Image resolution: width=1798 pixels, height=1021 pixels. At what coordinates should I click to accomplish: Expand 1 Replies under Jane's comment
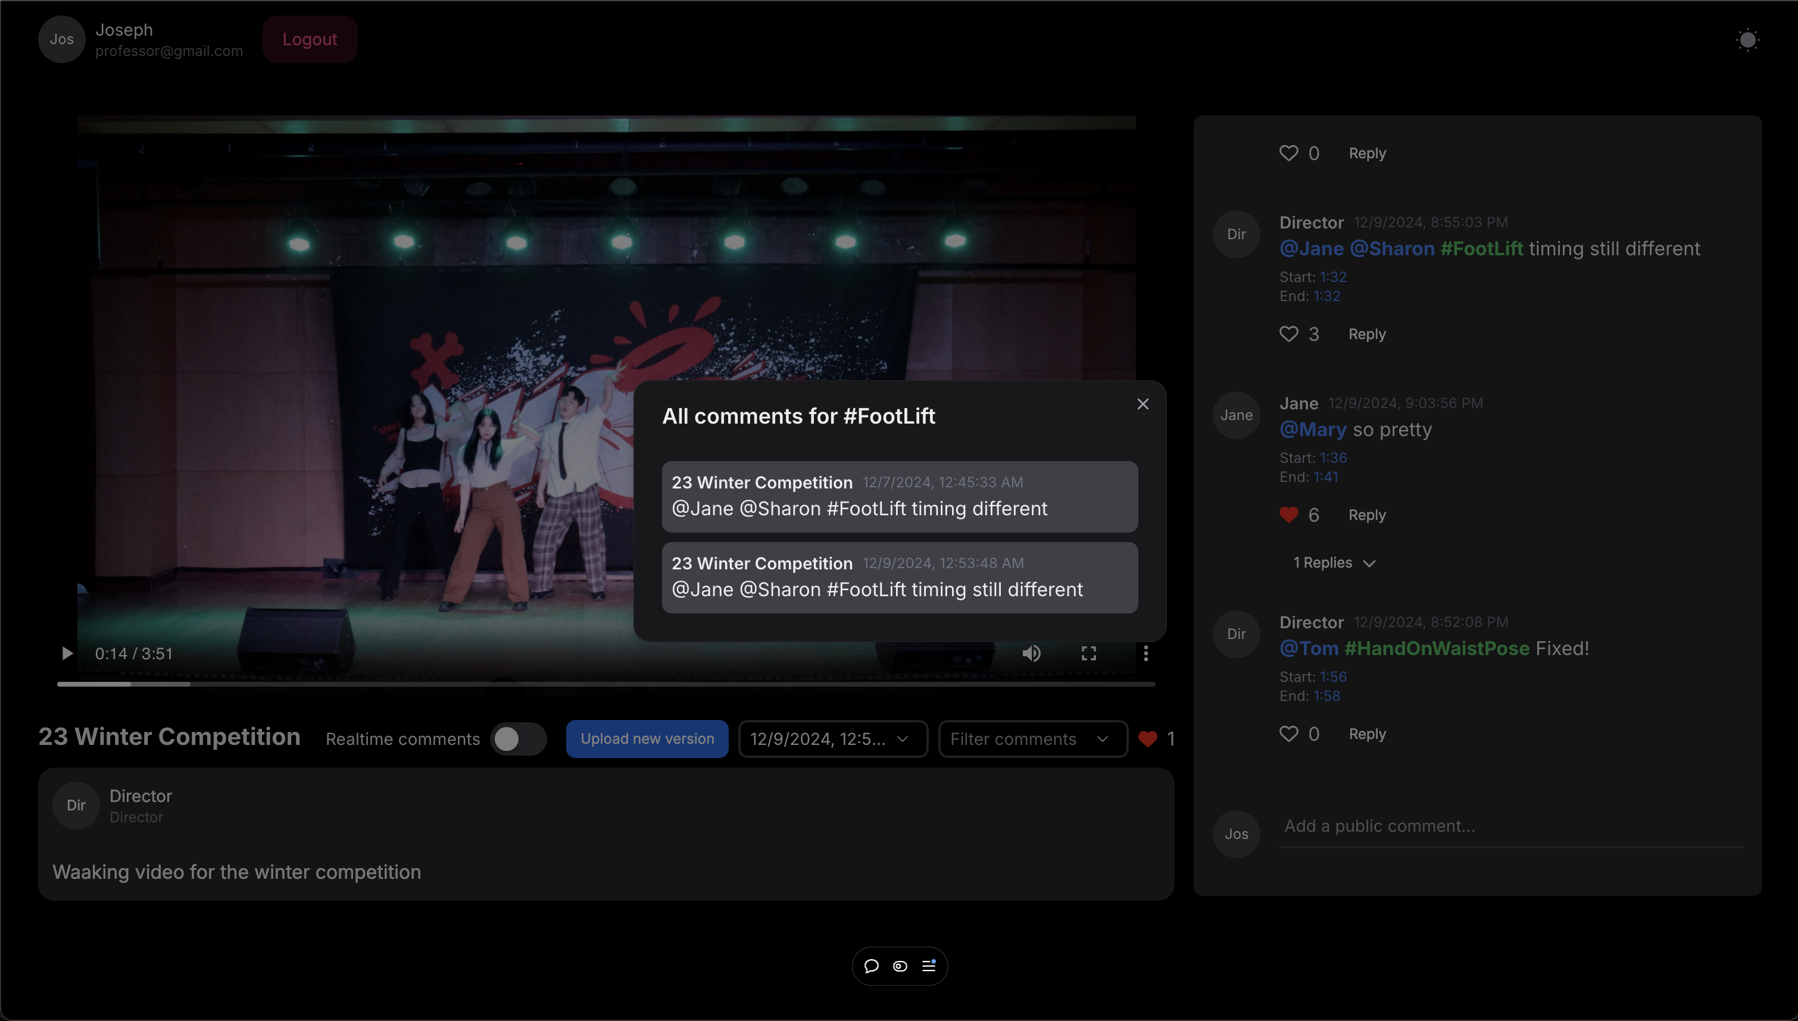pos(1334,563)
